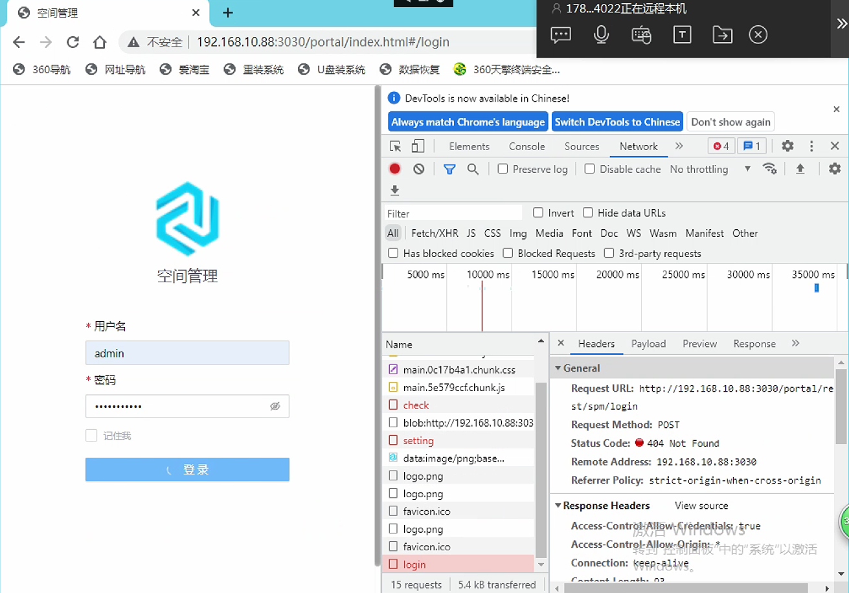Go to browser home page

100,42
